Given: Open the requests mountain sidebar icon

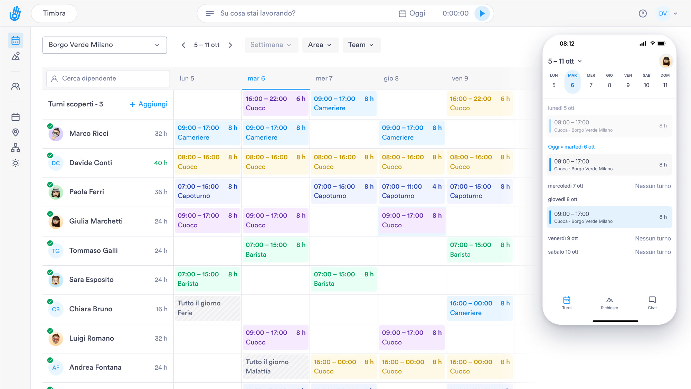Looking at the screenshot, I should (16, 56).
